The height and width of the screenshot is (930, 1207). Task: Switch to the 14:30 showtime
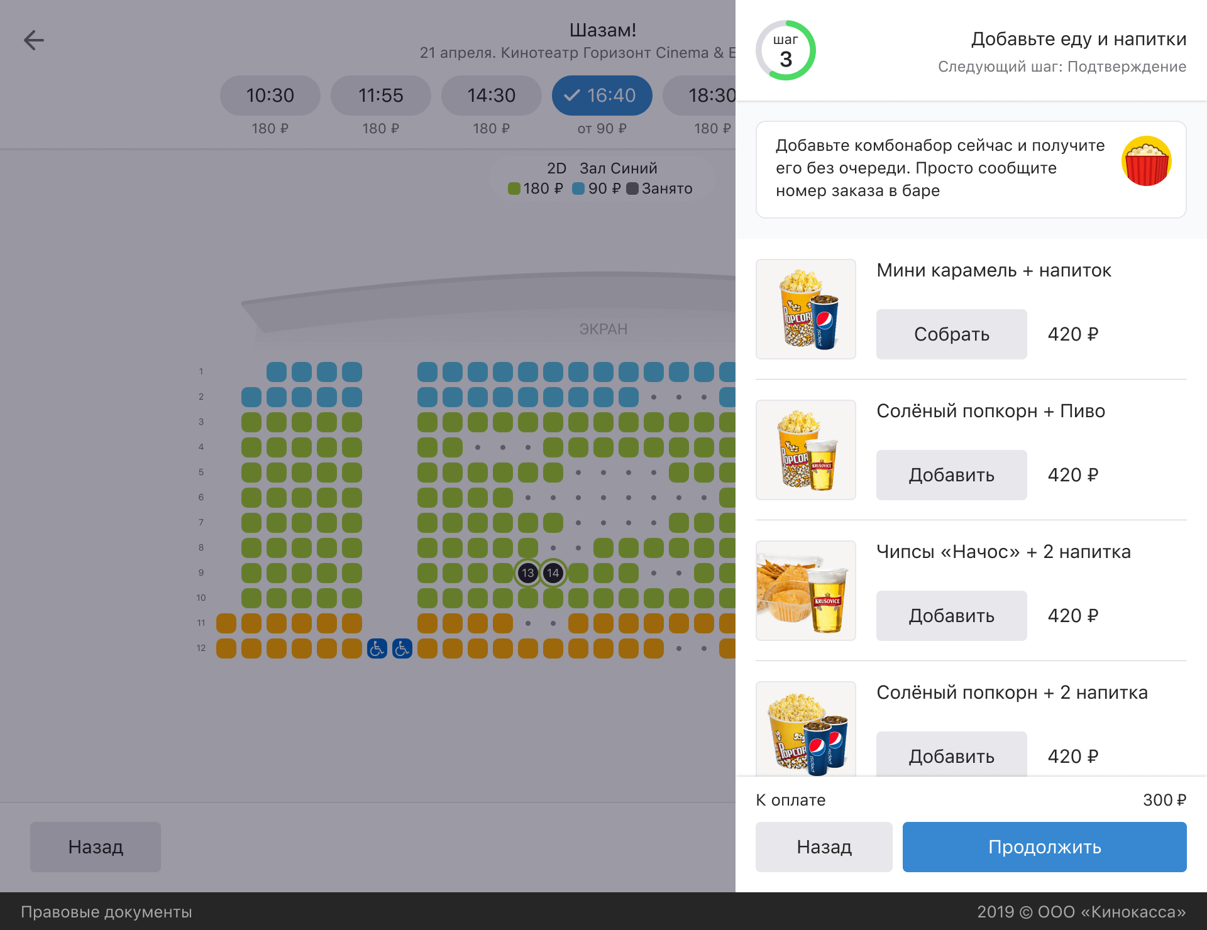pyautogui.click(x=491, y=96)
